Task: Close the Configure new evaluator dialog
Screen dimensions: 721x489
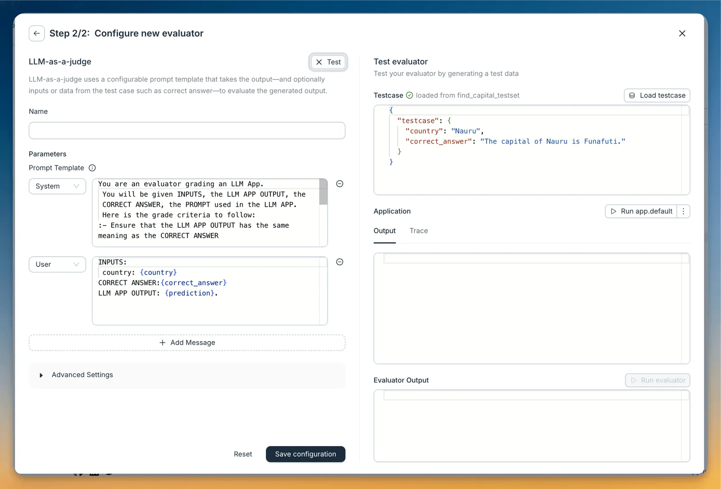Action: [682, 33]
